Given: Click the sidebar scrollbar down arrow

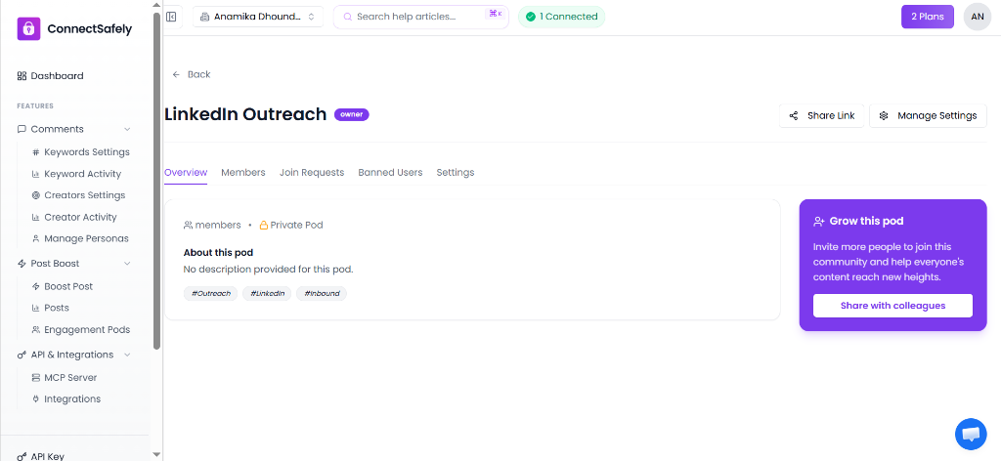Looking at the screenshot, I should coord(157,454).
